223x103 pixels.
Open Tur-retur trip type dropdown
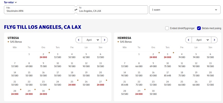point(10,2)
